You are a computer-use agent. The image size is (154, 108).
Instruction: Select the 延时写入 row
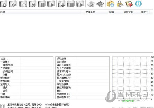click(x=26, y=84)
